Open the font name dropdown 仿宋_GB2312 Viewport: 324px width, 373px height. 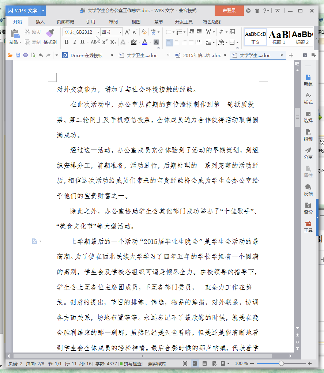pyautogui.click(x=98, y=32)
